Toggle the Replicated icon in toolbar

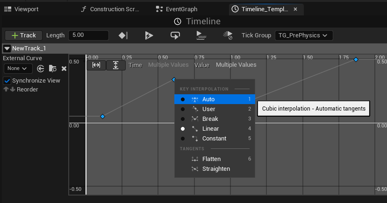coord(201,35)
